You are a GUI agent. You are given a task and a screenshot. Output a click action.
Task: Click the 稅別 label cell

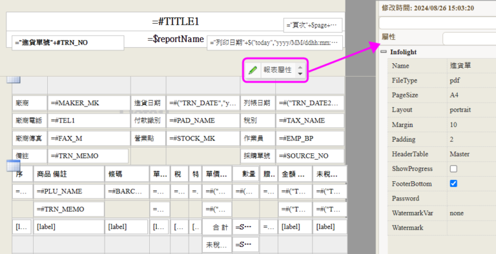(258, 121)
